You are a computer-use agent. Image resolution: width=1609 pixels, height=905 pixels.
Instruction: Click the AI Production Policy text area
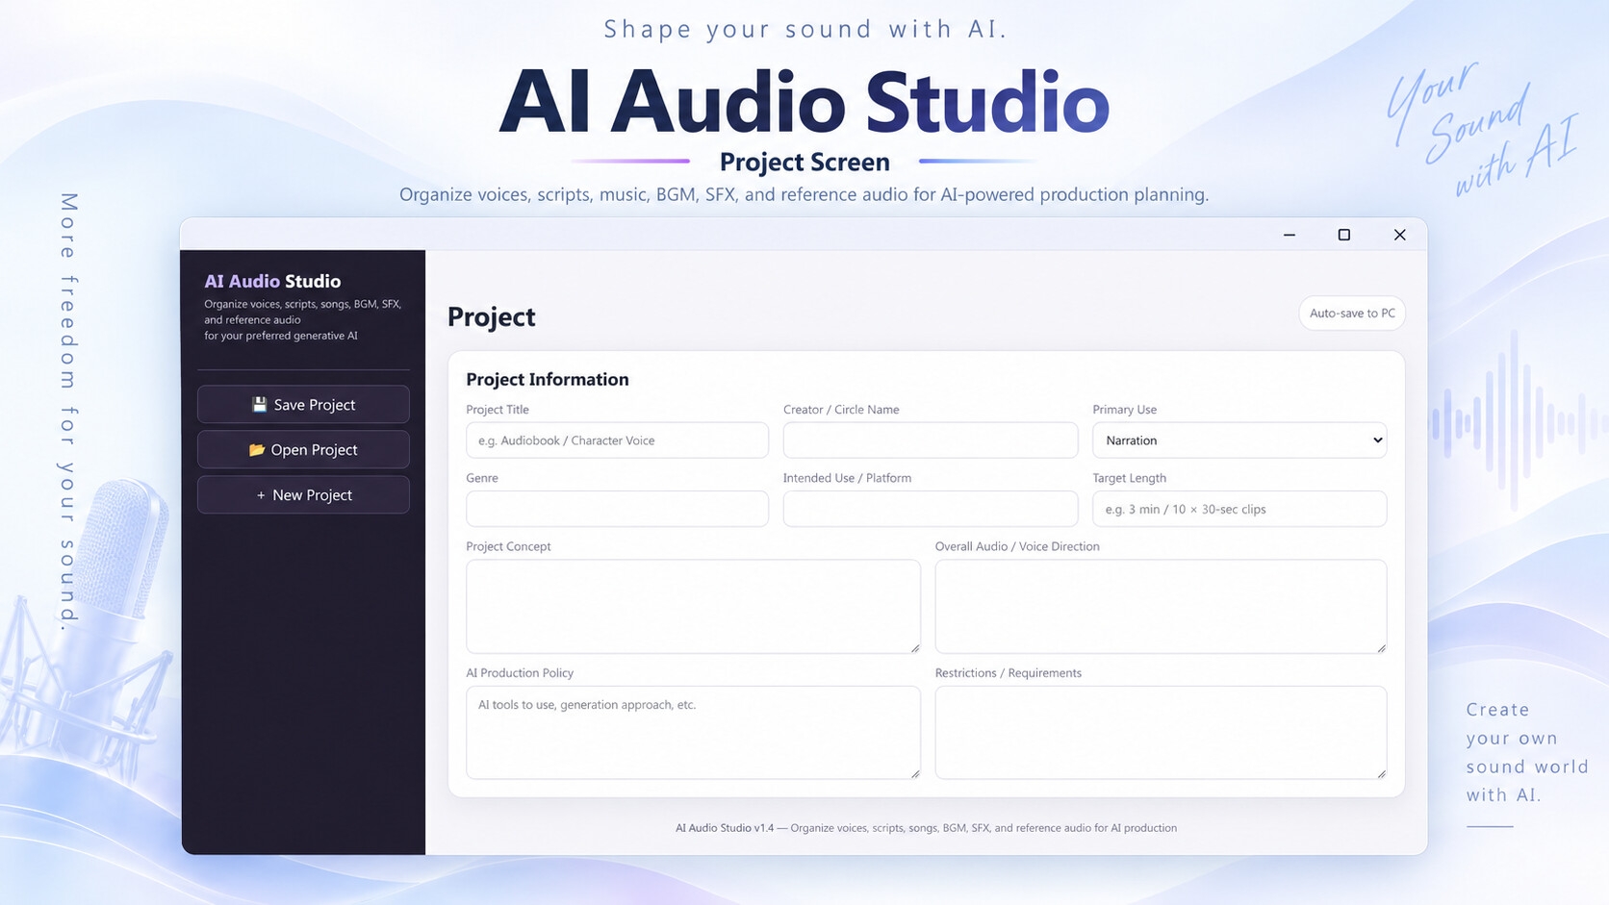(x=693, y=733)
